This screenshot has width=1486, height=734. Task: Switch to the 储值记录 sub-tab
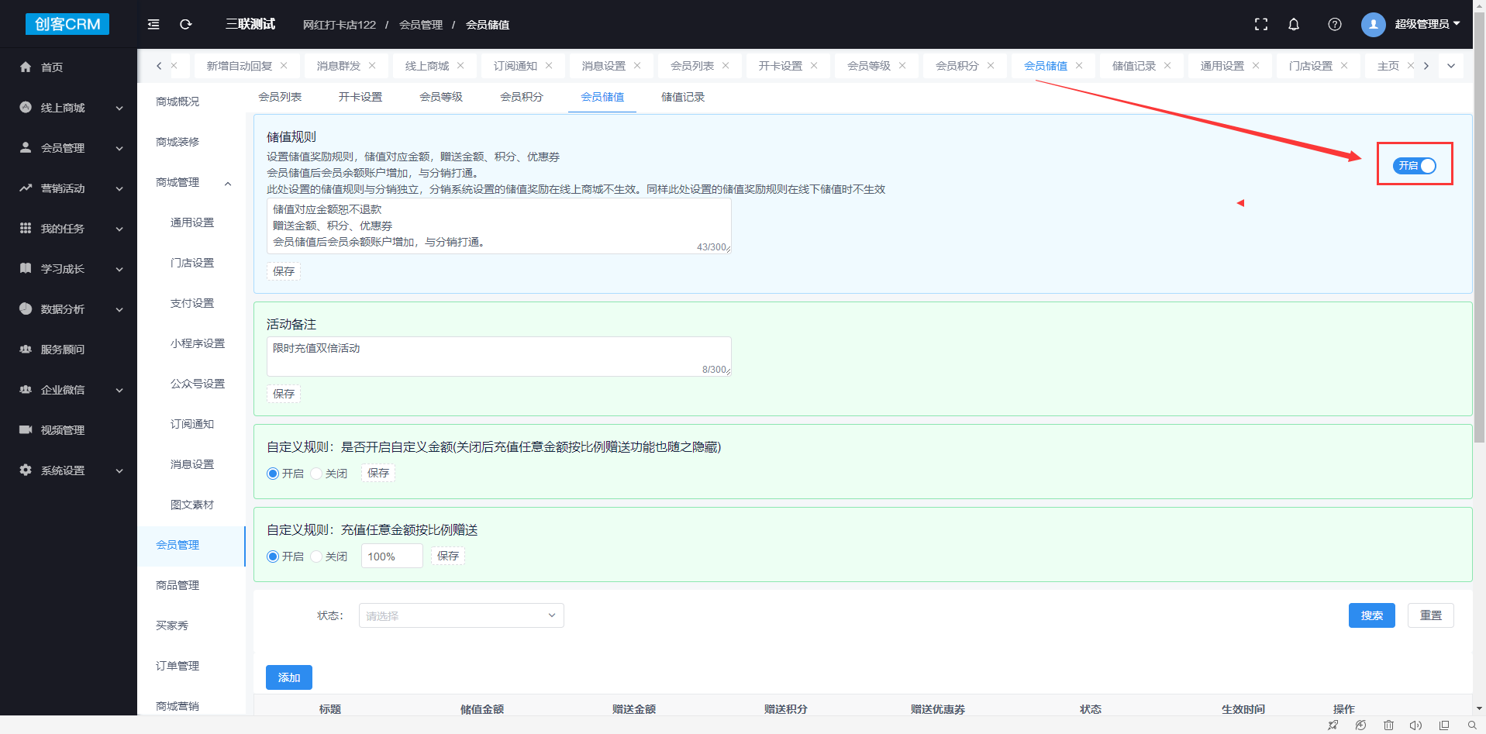click(683, 97)
